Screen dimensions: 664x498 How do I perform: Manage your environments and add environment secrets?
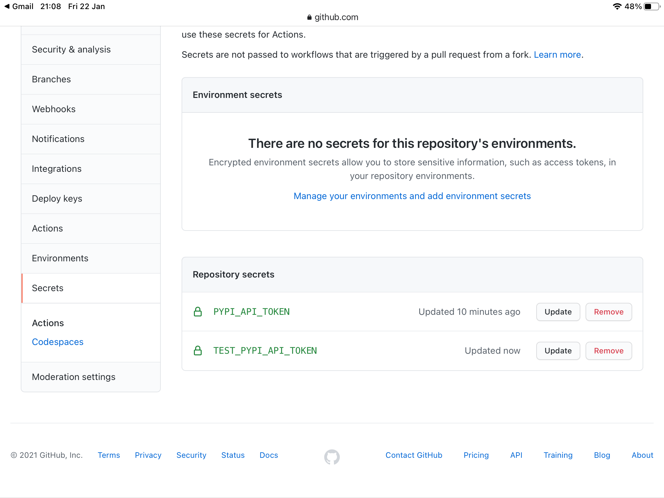pos(412,196)
